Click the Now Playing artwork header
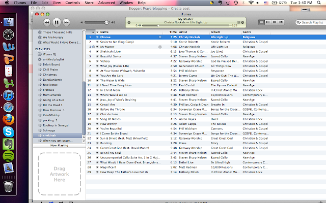This screenshot has width=326, height=203. point(59,146)
